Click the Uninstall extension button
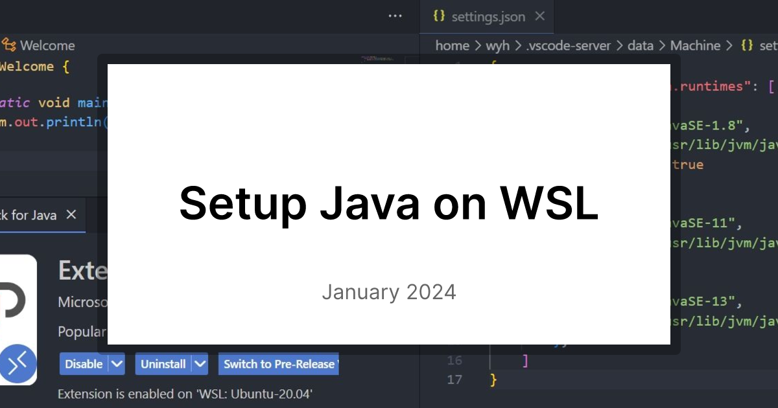This screenshot has width=778, height=408. [163, 364]
